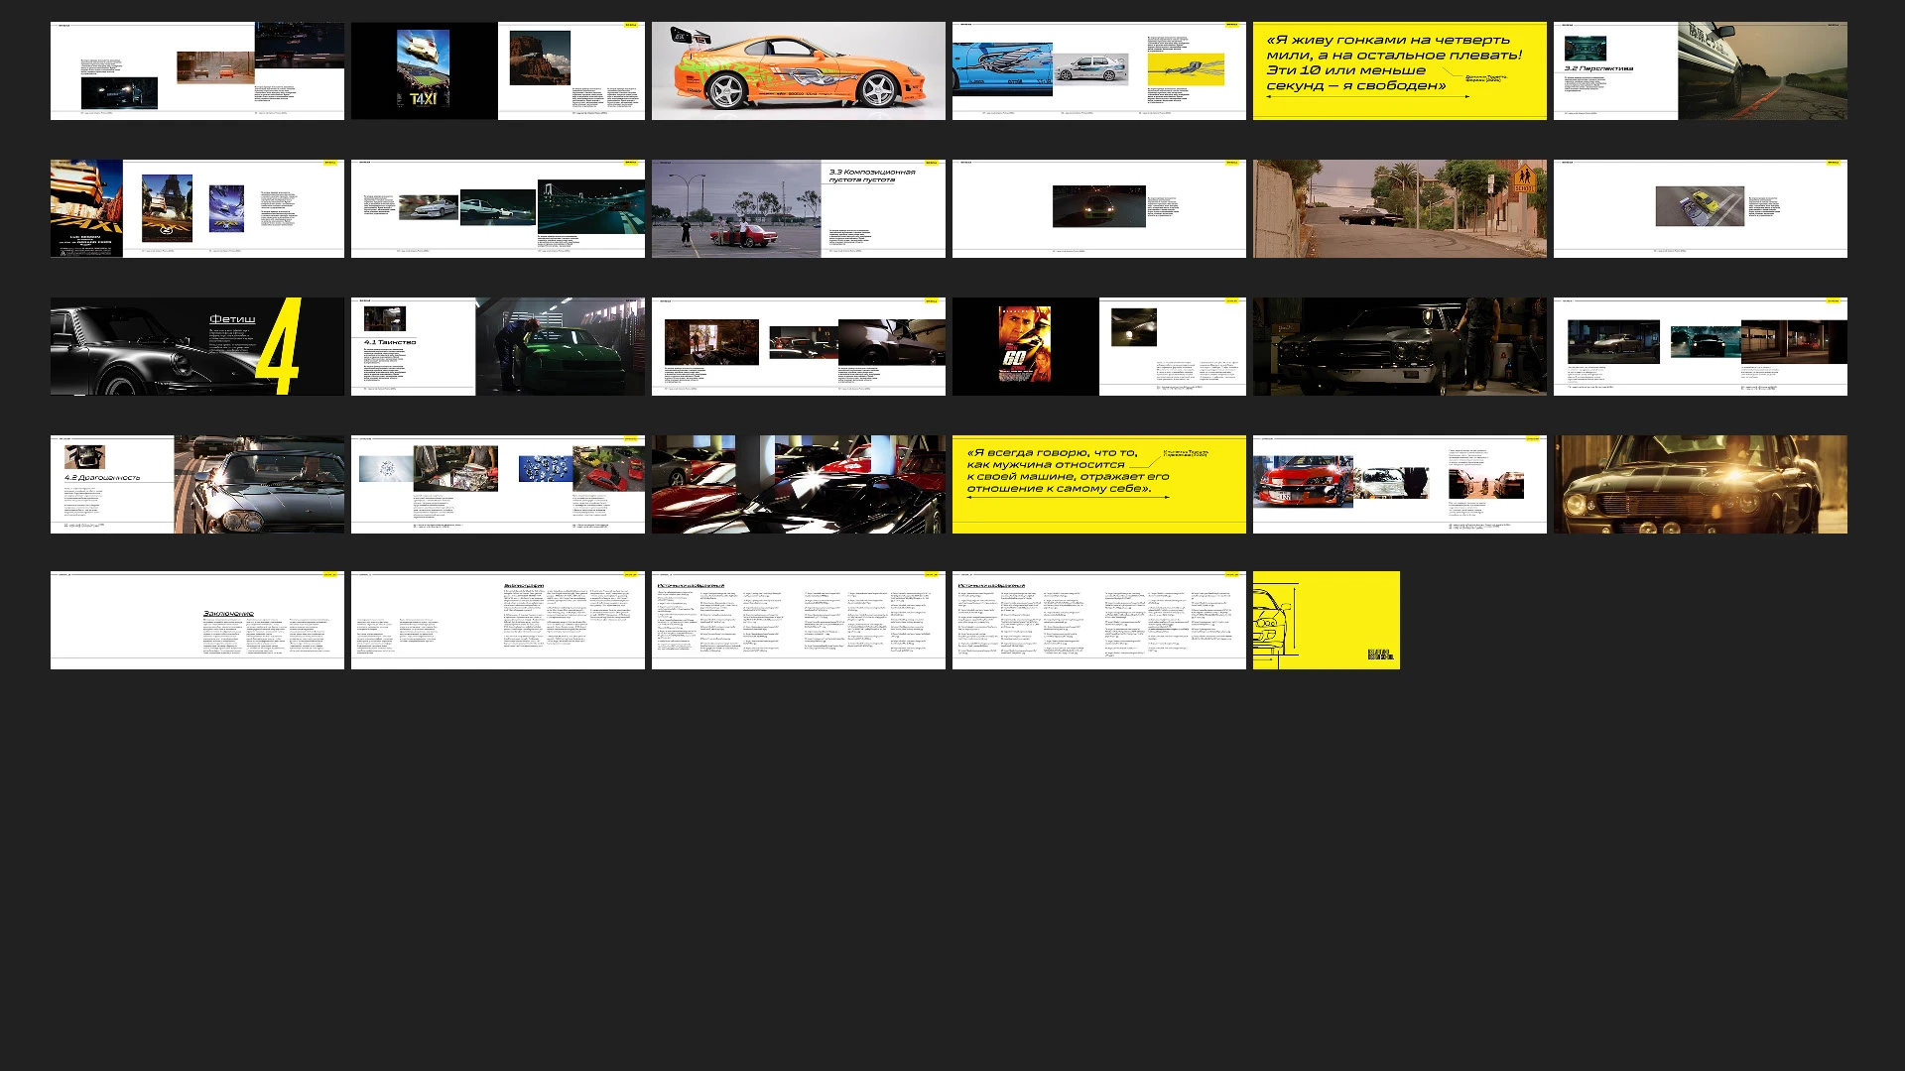Select the '3.3 Композиционная пустота' slide
Screen dimensions: 1905x1071
798,208
